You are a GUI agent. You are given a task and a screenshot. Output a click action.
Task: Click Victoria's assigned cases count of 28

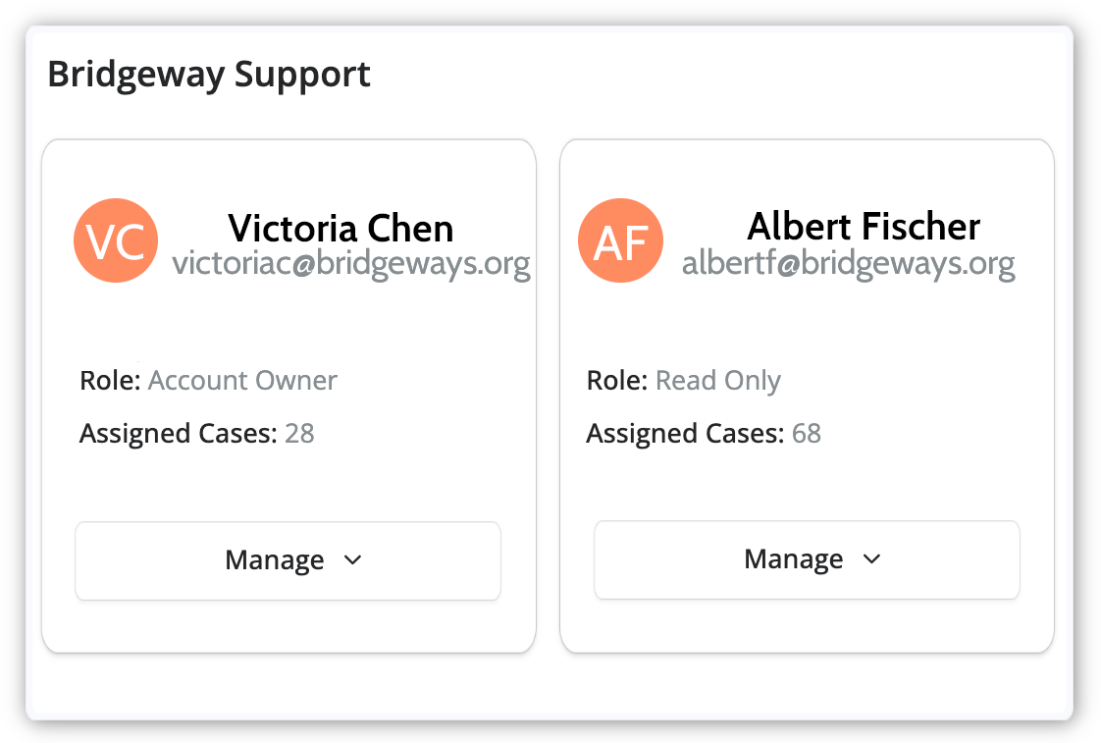click(299, 434)
